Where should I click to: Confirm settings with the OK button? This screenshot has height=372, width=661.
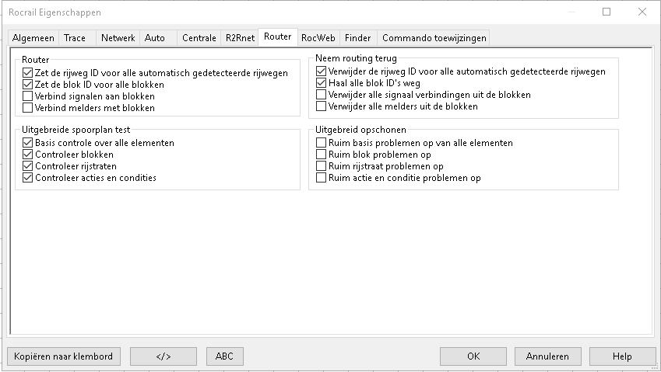(x=473, y=356)
